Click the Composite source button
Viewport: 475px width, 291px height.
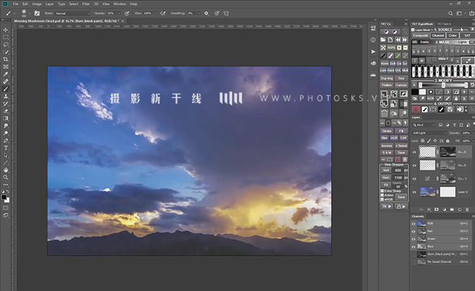pyautogui.click(x=421, y=35)
